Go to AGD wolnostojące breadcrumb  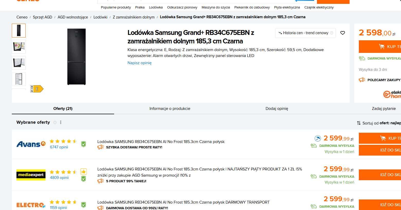(x=73, y=17)
